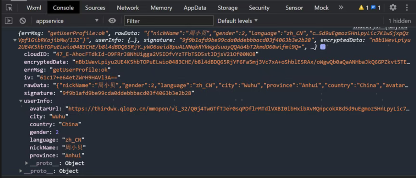Open DevTools settings gear
This screenshot has width=416, height=178.
[x=393, y=8]
